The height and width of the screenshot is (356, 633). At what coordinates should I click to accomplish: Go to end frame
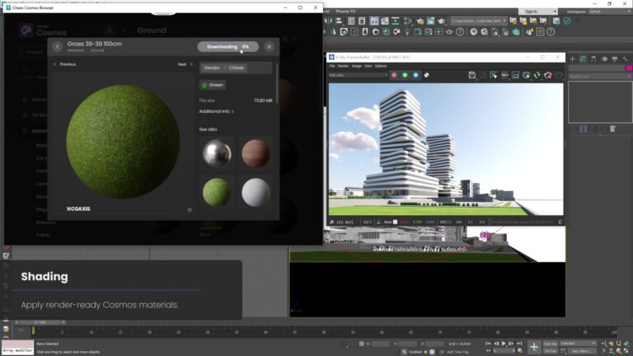[x=519, y=344]
